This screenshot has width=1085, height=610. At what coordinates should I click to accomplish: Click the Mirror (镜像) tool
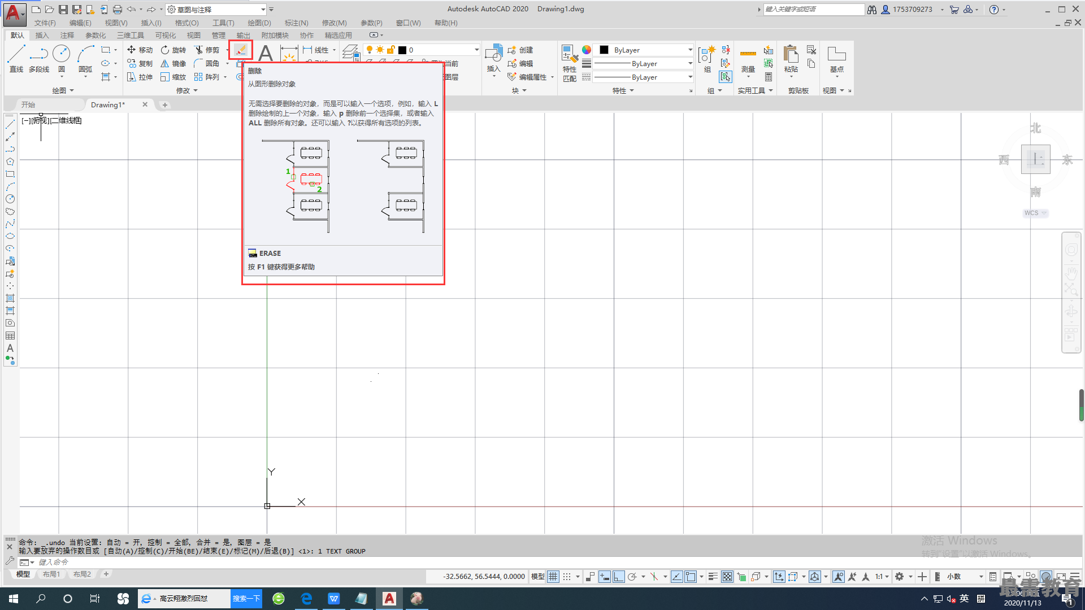point(173,63)
